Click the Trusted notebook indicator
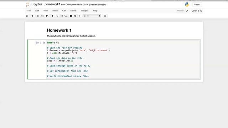Screen dimensions: 228x128 pyautogui.click(x=180, y=11)
